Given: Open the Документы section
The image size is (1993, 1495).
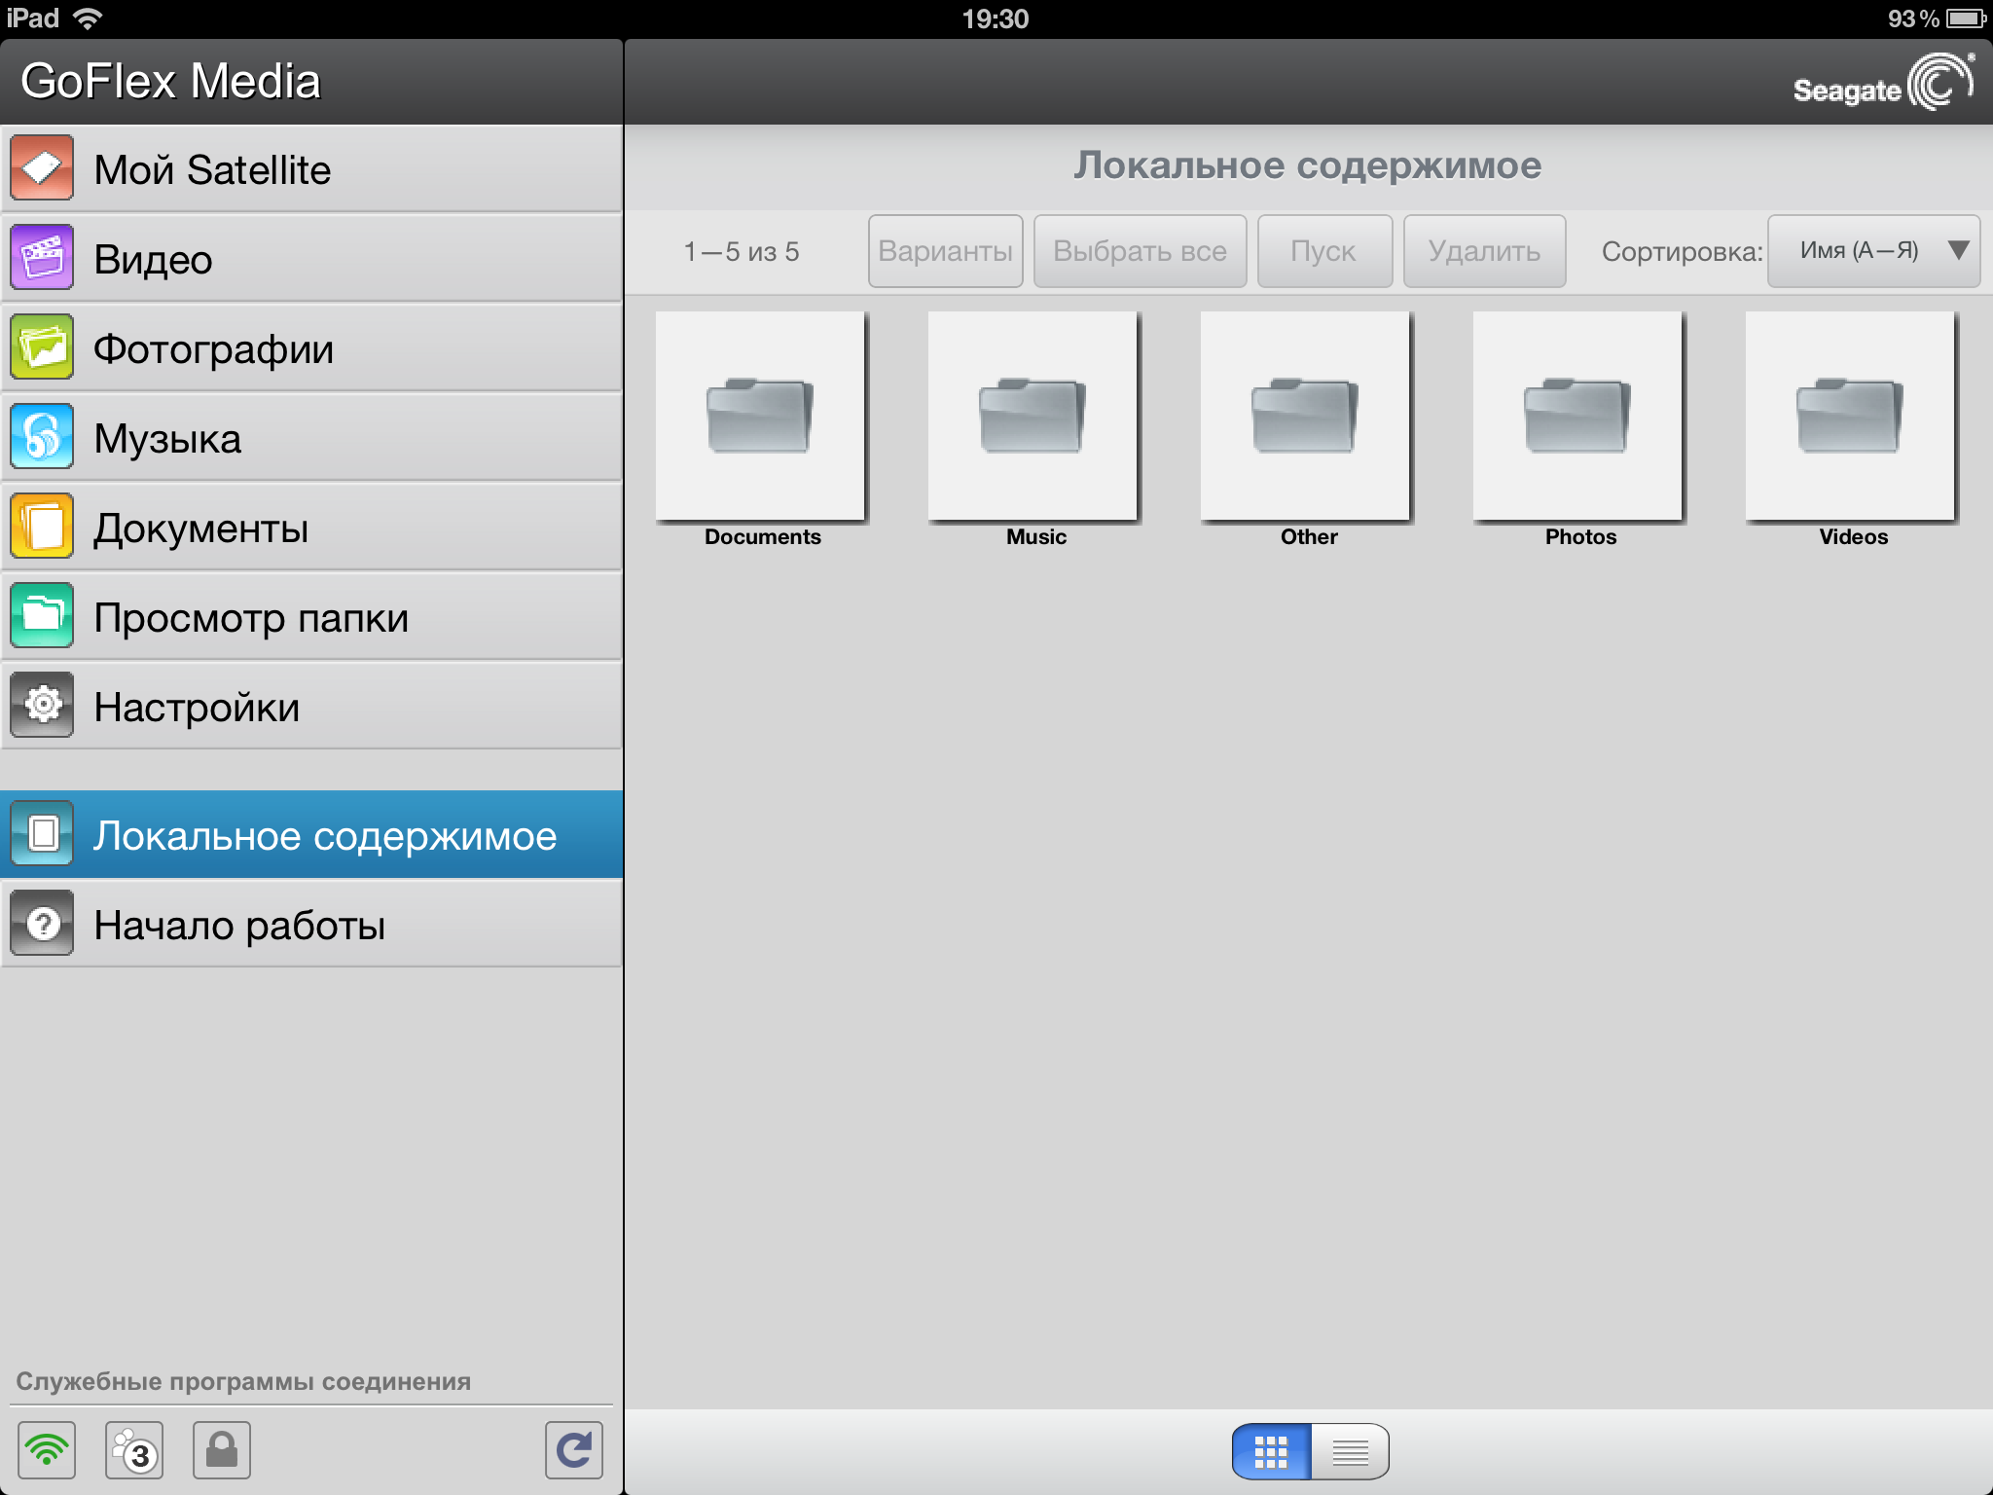Looking at the screenshot, I should coord(314,527).
